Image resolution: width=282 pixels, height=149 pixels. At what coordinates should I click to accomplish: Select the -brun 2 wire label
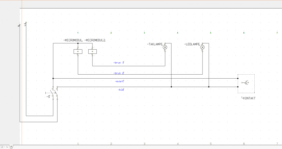(118, 73)
